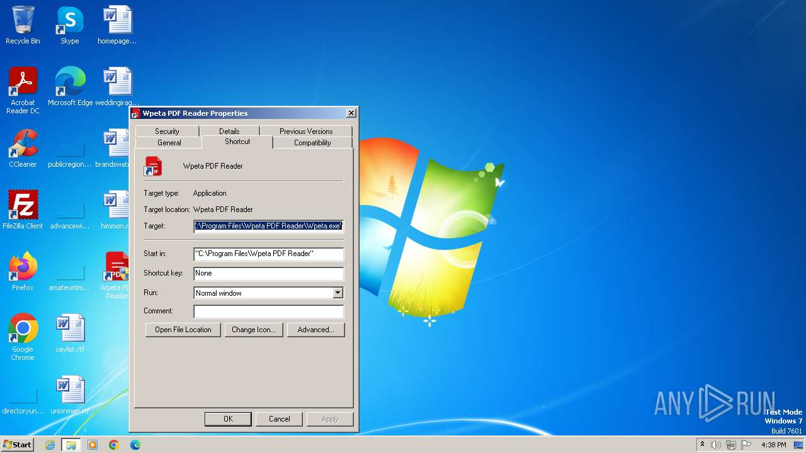Select the CCleaner desktop shortcut
806x453 pixels.
click(23, 148)
